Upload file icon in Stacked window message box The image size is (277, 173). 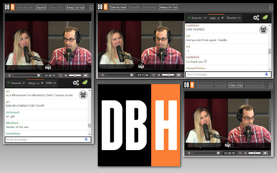(x=86, y=139)
